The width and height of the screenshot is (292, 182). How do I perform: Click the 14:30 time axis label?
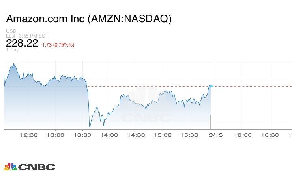click(x=136, y=135)
